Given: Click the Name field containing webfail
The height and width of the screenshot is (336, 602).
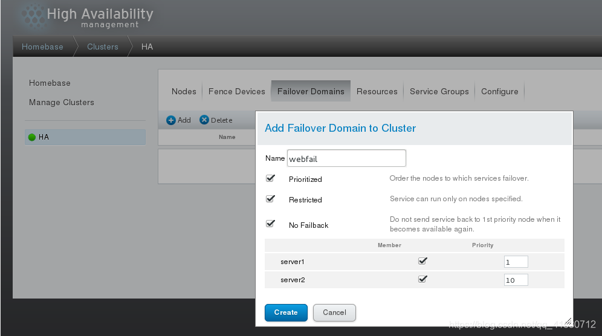Looking at the screenshot, I should (346, 158).
